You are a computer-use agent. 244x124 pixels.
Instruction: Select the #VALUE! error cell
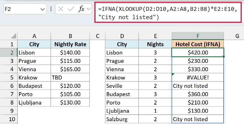click(x=198, y=77)
